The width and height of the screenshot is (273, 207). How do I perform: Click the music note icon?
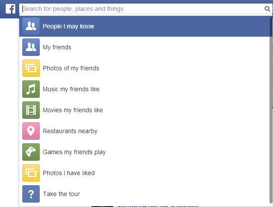[31, 89]
